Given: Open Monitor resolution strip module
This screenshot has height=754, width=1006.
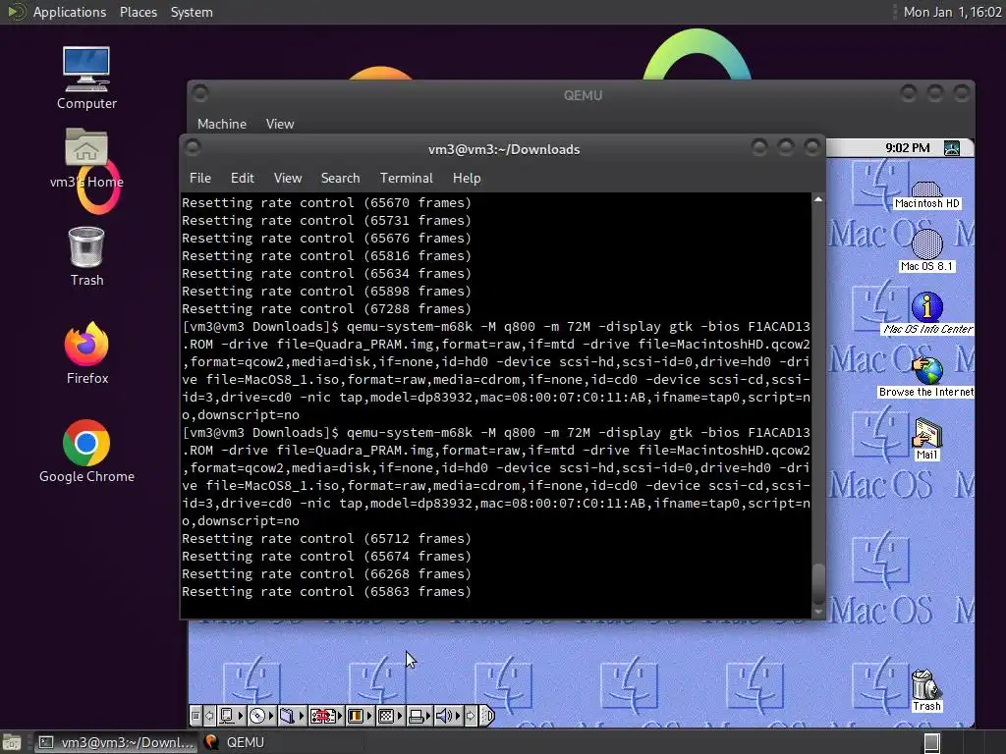Looking at the screenshot, I should [390, 716].
